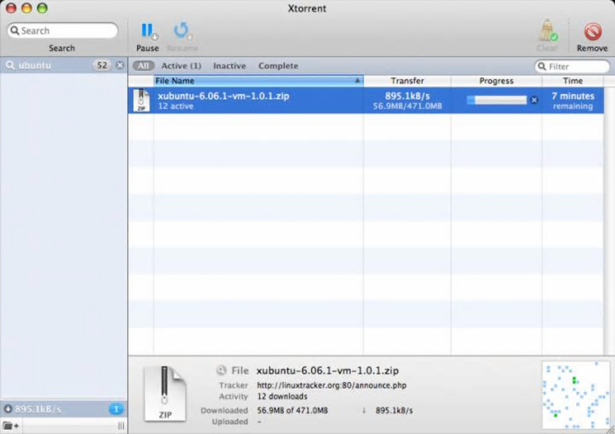Viewport: 615px width, 434px height.
Task: Click the blue 1 badge in sidebar
Action: pyautogui.click(x=116, y=409)
